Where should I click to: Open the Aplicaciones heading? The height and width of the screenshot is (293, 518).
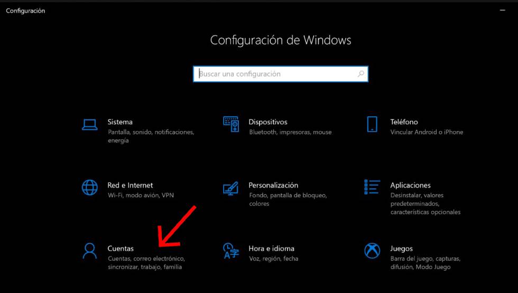(x=410, y=185)
